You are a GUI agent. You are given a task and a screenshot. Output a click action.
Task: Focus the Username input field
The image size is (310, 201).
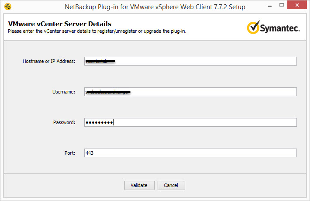pyautogui.click(x=190, y=92)
